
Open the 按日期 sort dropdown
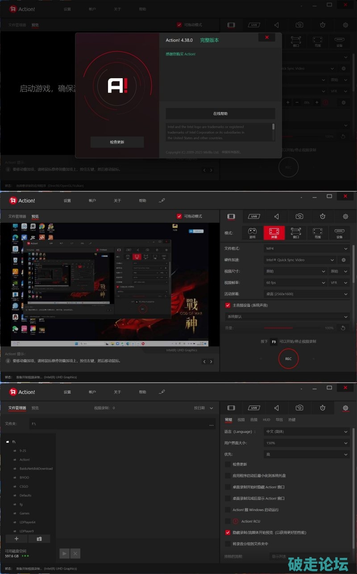click(x=203, y=408)
